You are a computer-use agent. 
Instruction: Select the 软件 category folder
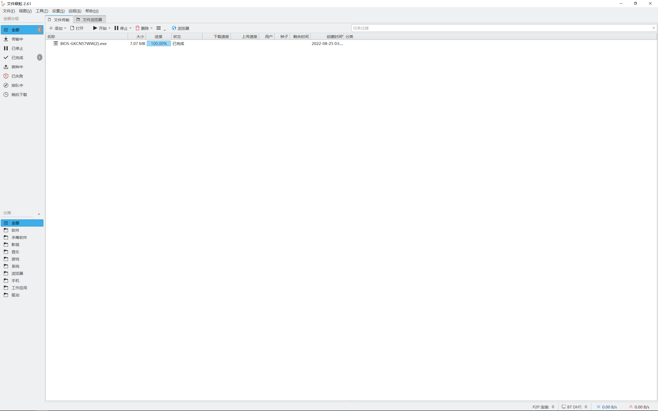click(22, 230)
